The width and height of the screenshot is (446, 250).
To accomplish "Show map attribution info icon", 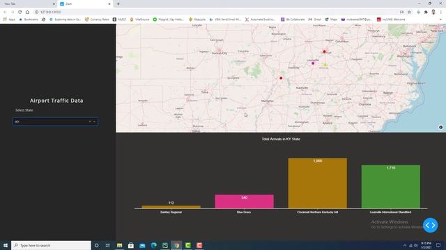I will coord(440,127).
